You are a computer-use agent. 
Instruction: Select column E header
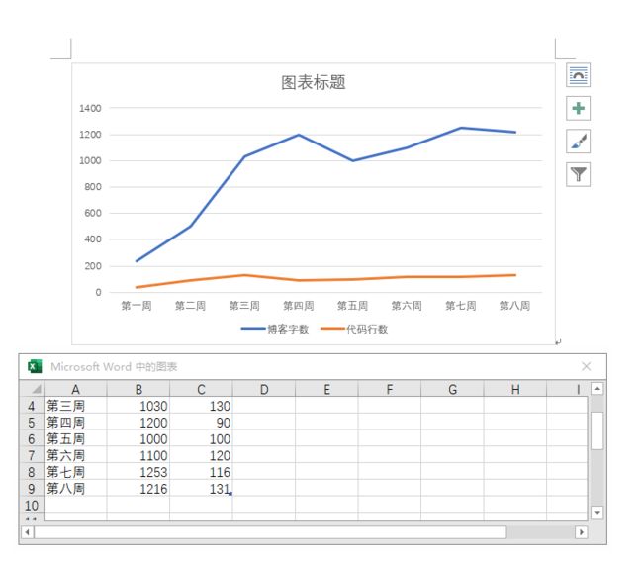326,389
